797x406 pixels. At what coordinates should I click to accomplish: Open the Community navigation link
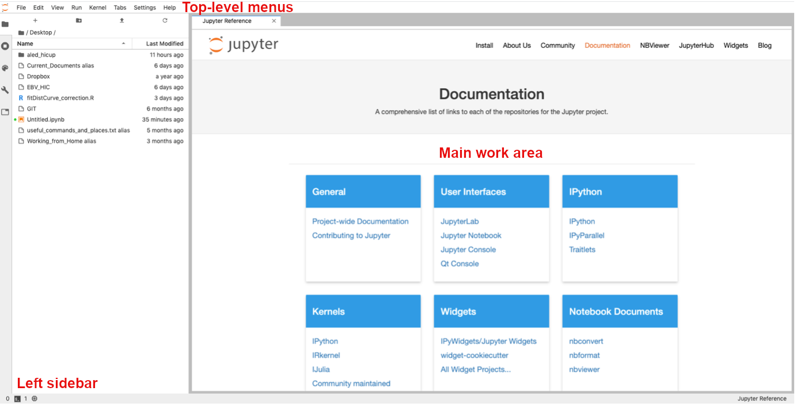click(557, 45)
